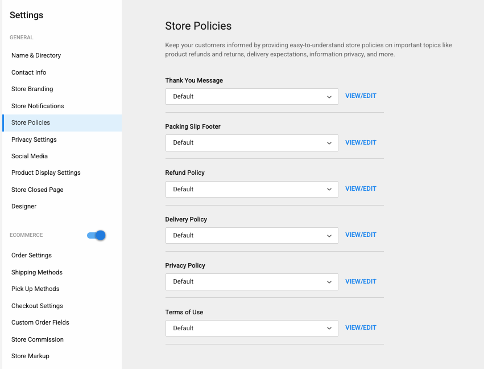Expand the Delivery Policy dropdown
The image size is (484, 369).
point(251,235)
